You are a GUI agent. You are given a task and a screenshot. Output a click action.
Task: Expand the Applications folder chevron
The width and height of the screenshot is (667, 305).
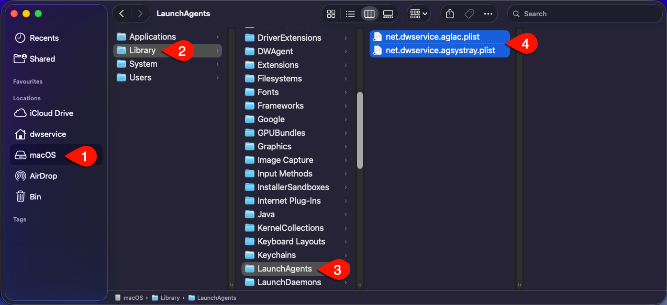coord(217,37)
